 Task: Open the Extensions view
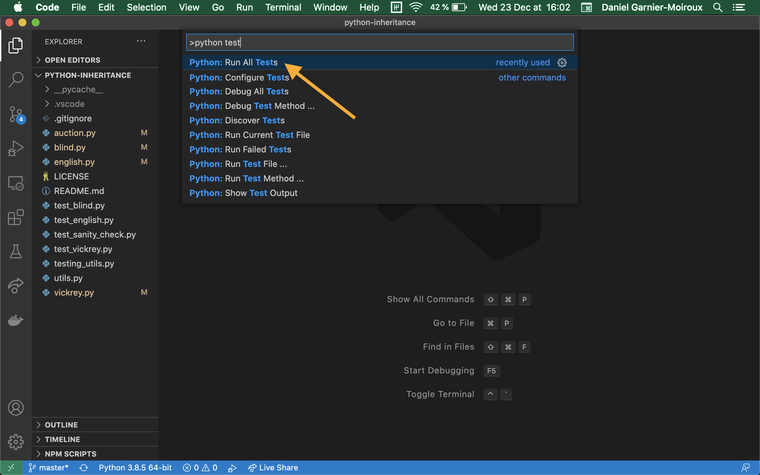[16, 217]
